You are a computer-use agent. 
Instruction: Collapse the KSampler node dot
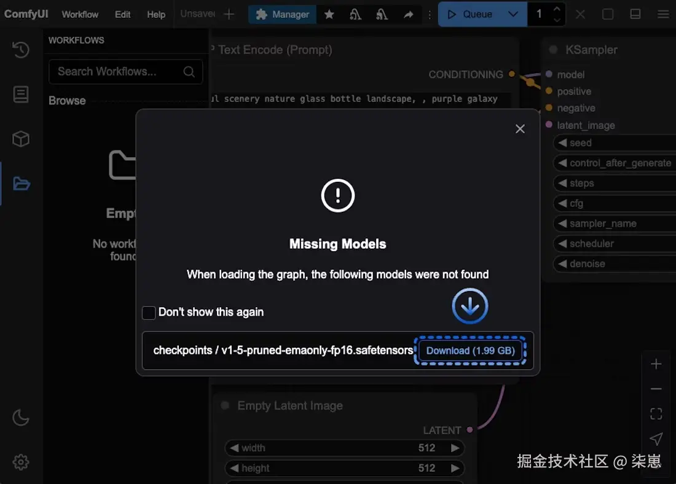(553, 50)
